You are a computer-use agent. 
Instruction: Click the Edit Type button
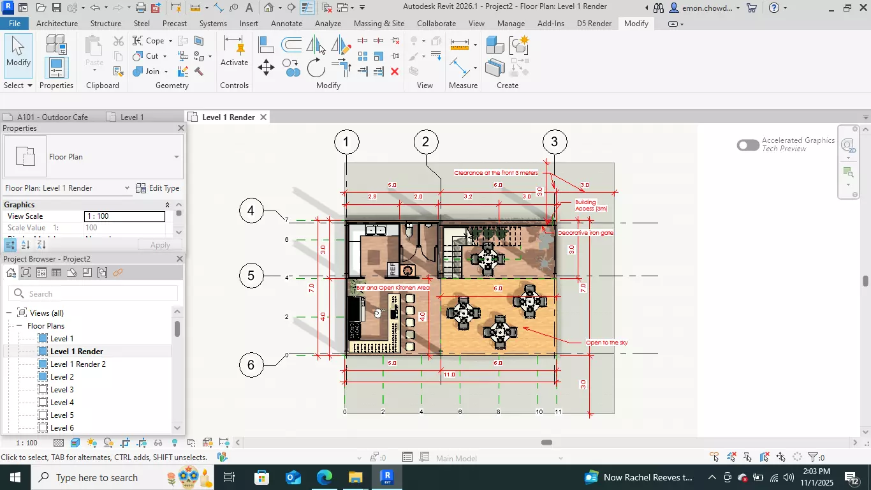157,188
